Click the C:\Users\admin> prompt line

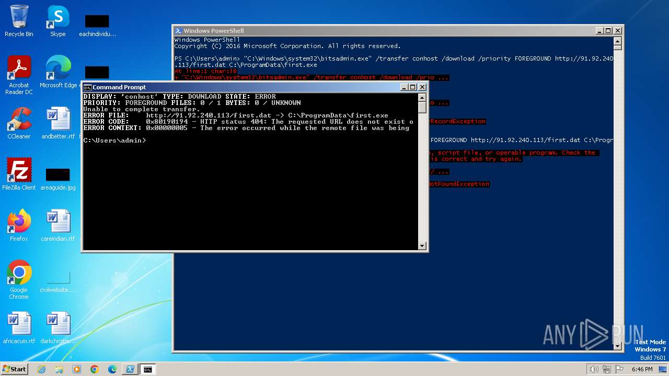pyautogui.click(x=115, y=140)
